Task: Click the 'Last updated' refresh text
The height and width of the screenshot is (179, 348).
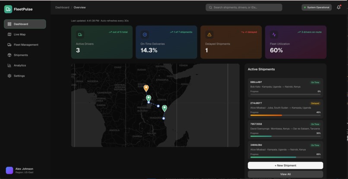Action: tap(100, 21)
